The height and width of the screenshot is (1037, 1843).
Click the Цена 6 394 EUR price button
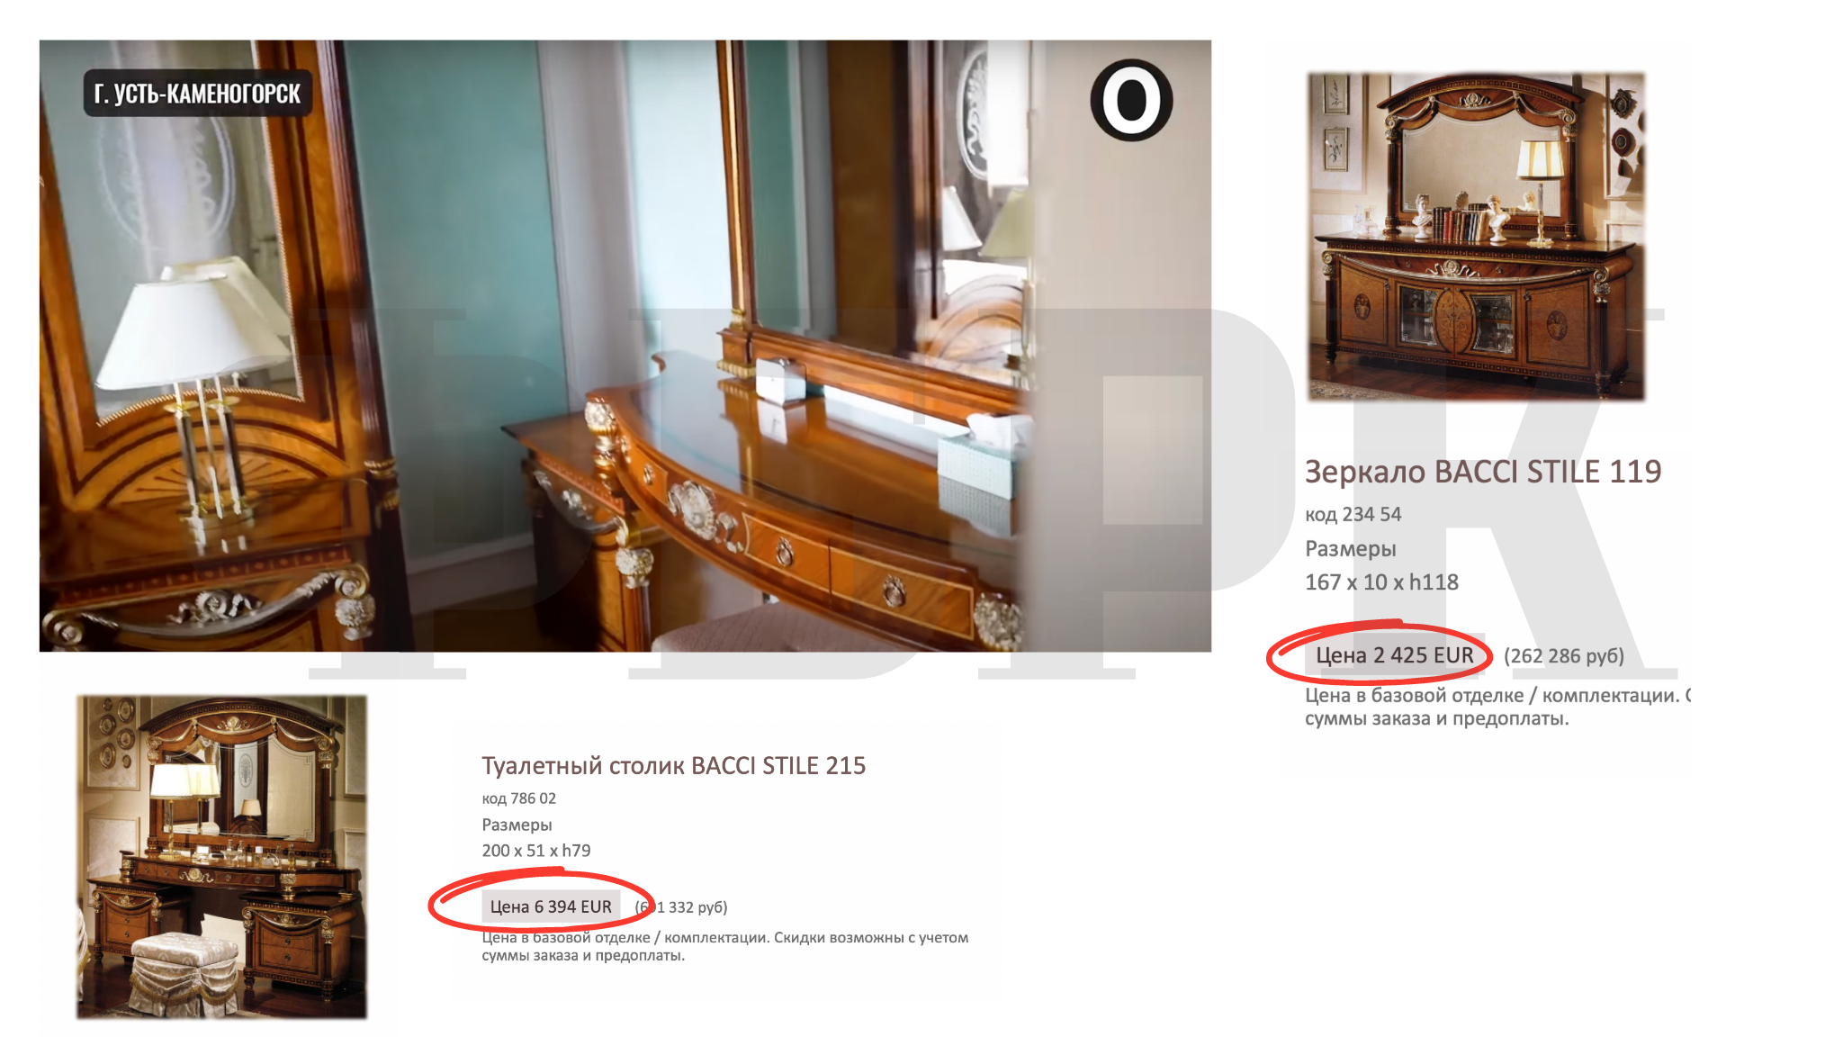551,906
